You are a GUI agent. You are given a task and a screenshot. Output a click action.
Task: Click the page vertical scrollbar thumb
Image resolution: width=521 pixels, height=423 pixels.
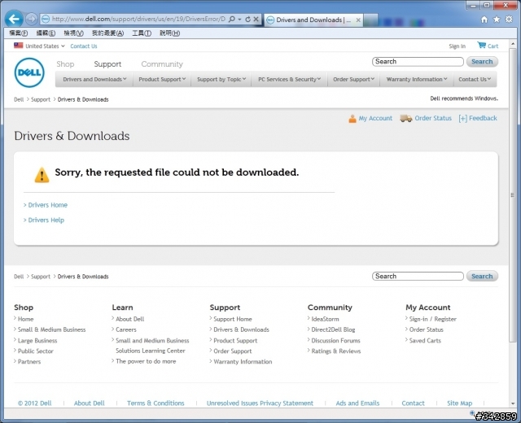click(x=513, y=195)
